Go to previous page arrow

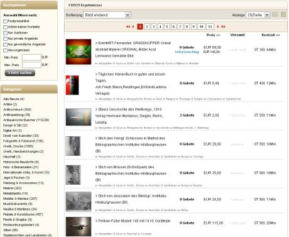click(x=133, y=26)
